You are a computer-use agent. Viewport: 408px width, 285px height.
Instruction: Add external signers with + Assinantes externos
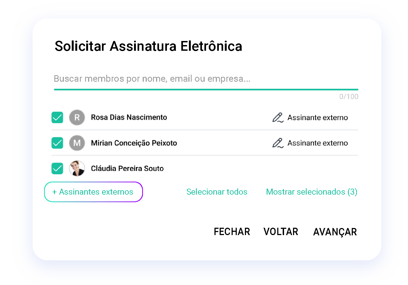93,192
